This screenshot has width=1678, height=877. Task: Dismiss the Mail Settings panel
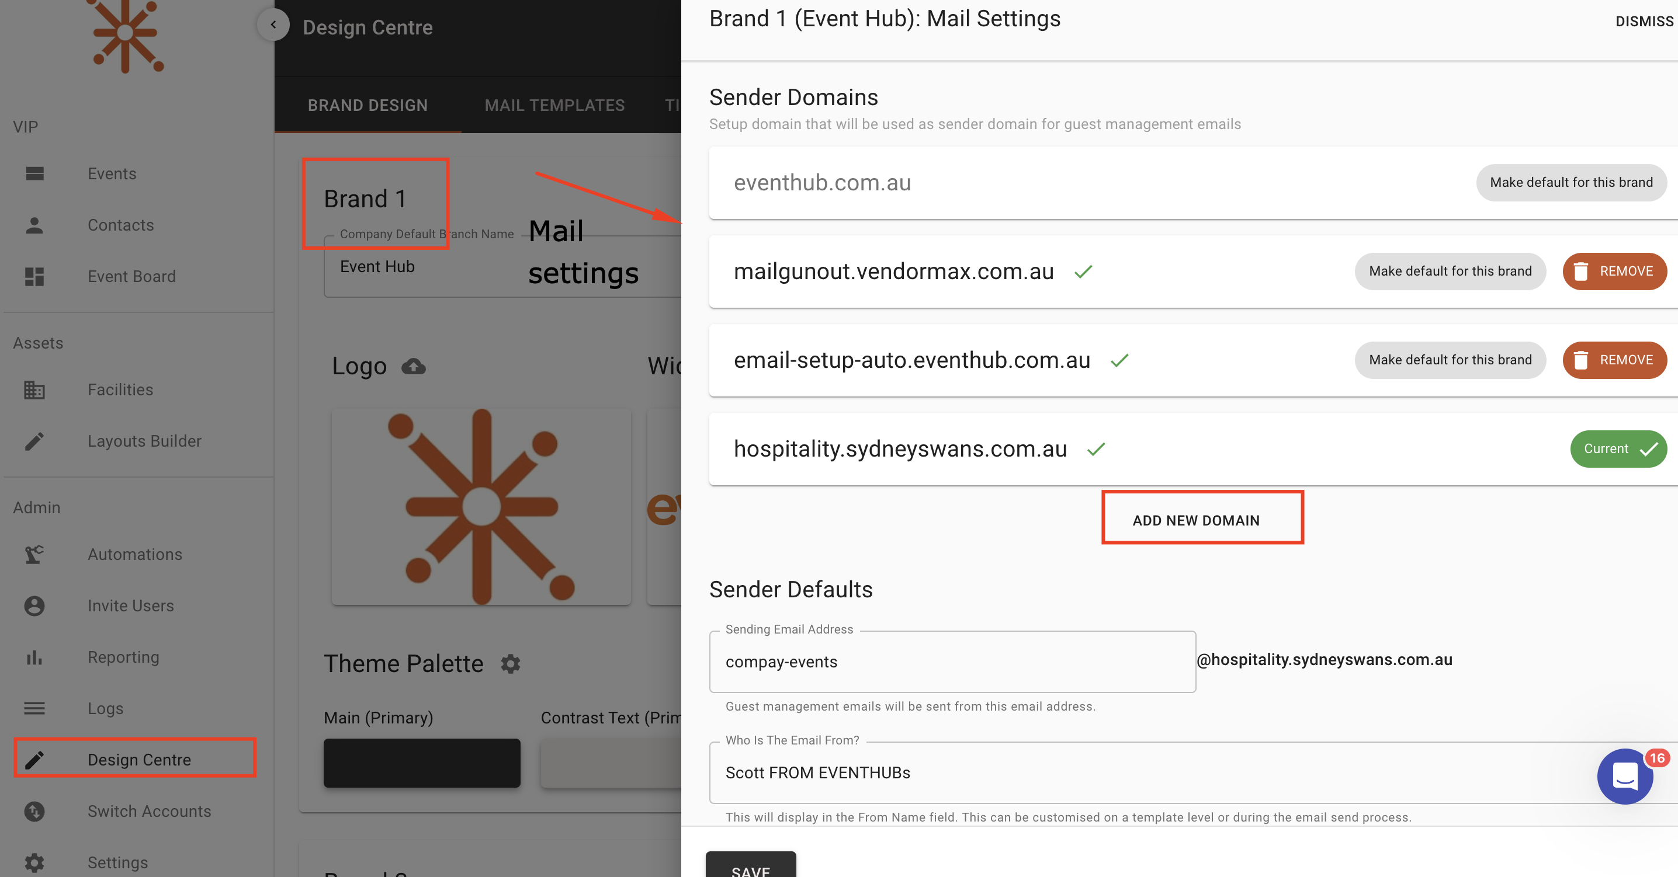click(1644, 21)
